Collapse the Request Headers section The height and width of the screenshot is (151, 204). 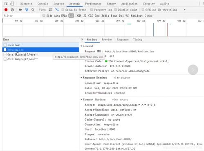pyautogui.click(x=81, y=99)
